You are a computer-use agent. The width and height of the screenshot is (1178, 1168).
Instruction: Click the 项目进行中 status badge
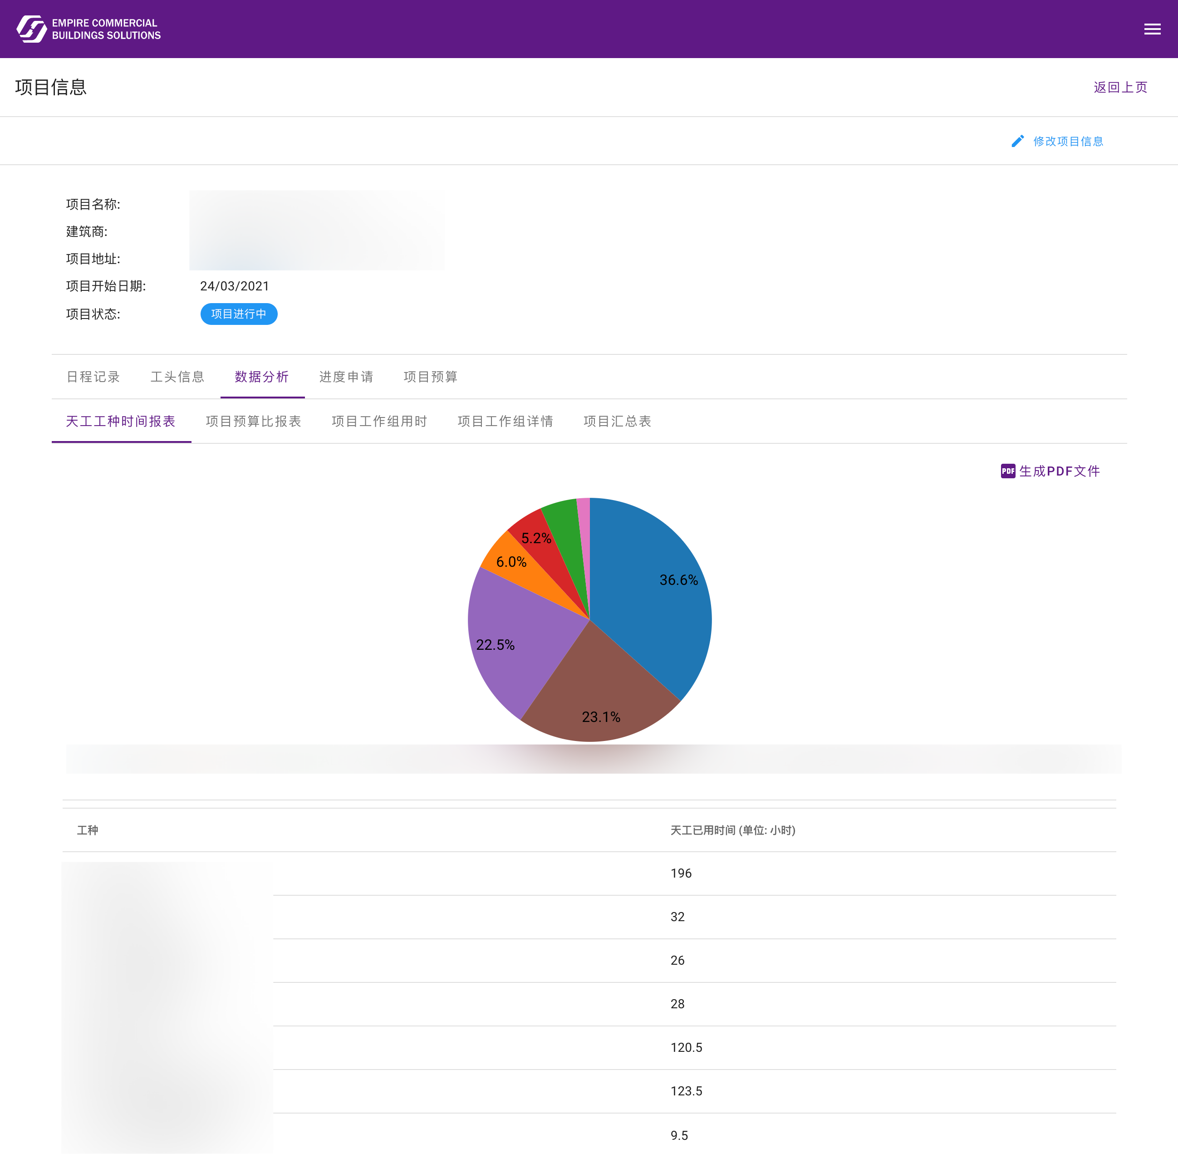pos(238,314)
